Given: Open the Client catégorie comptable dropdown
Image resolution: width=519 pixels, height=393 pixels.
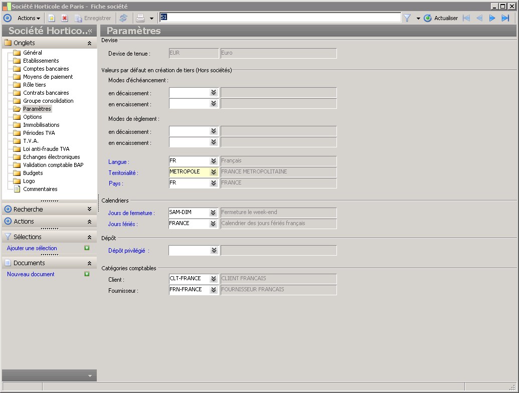Looking at the screenshot, I should tap(214, 279).
